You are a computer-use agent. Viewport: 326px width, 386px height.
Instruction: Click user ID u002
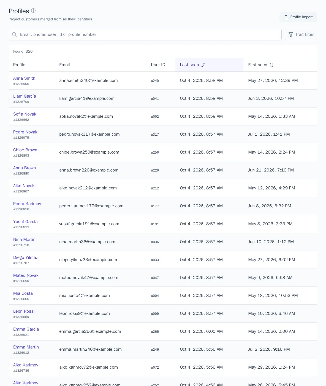(x=155, y=117)
